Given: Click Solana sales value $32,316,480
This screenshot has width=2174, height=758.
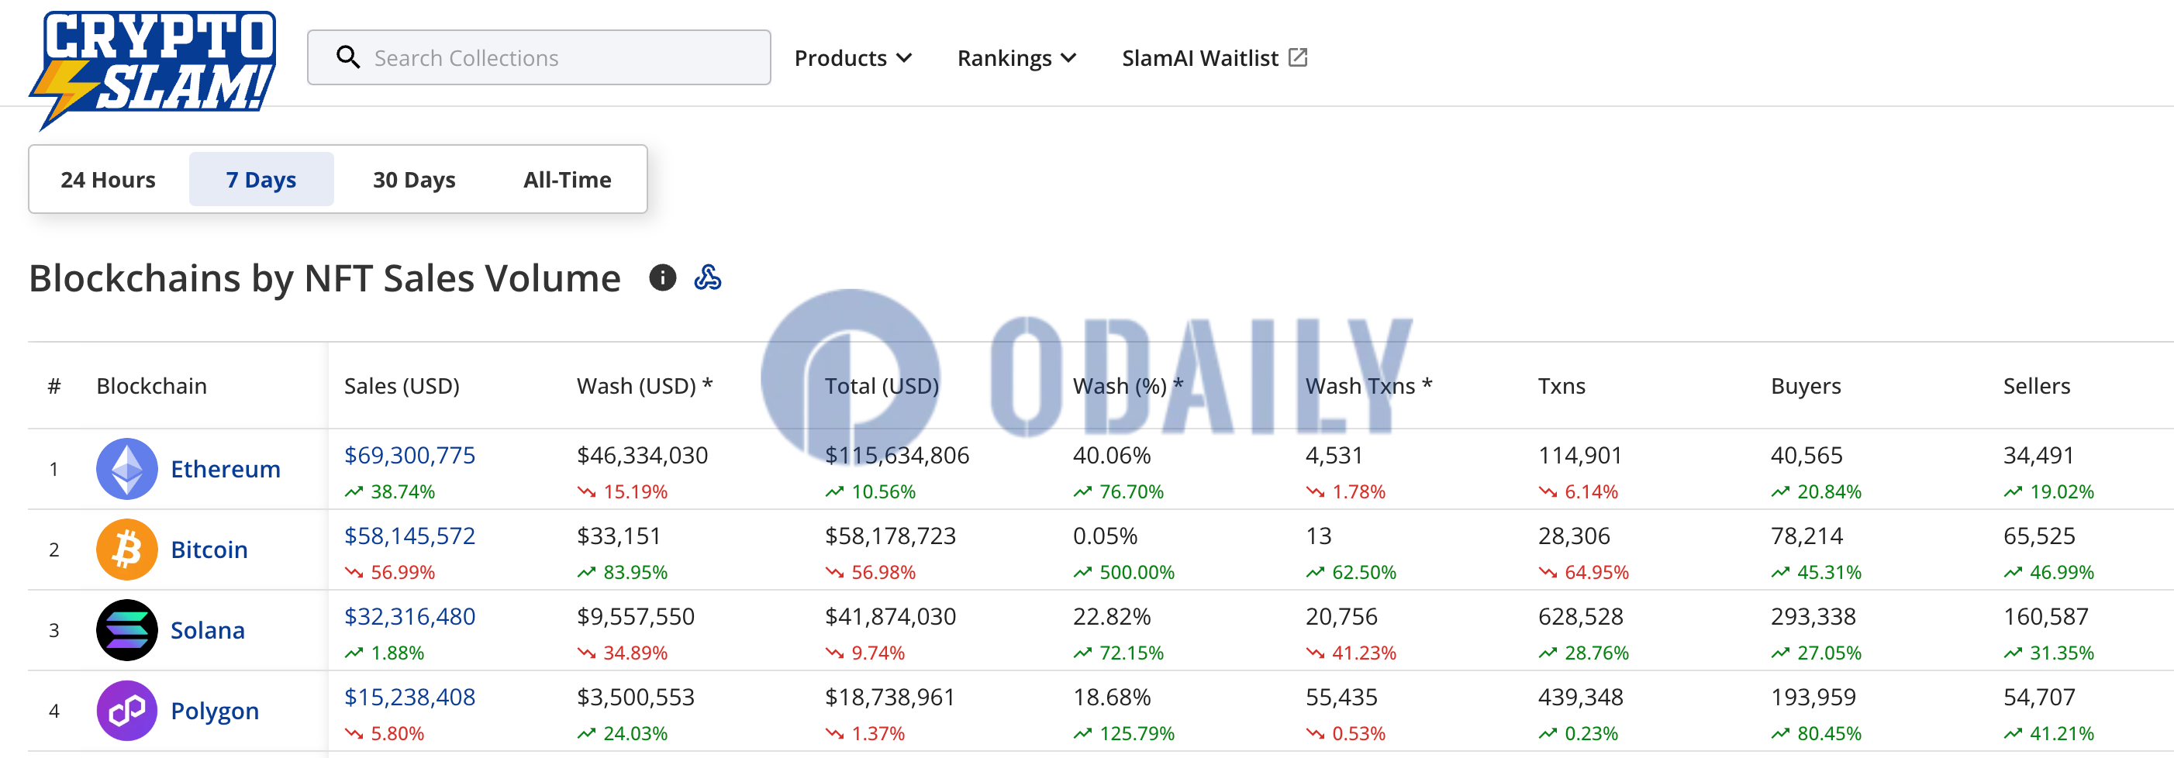Looking at the screenshot, I should click(x=409, y=616).
